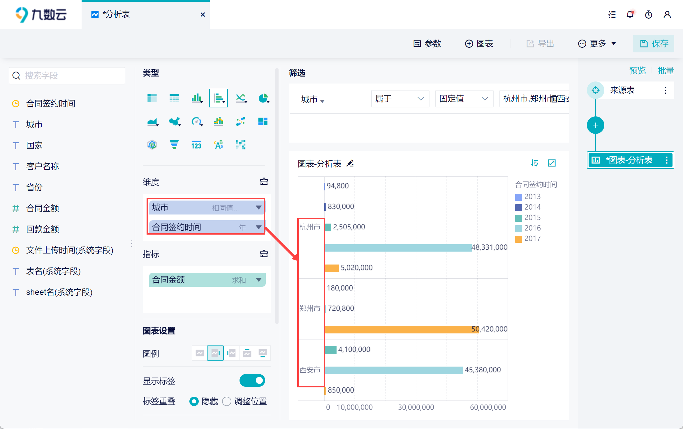Toggle the 显示标签 switch off
This screenshot has height=429, width=683.
252,380
